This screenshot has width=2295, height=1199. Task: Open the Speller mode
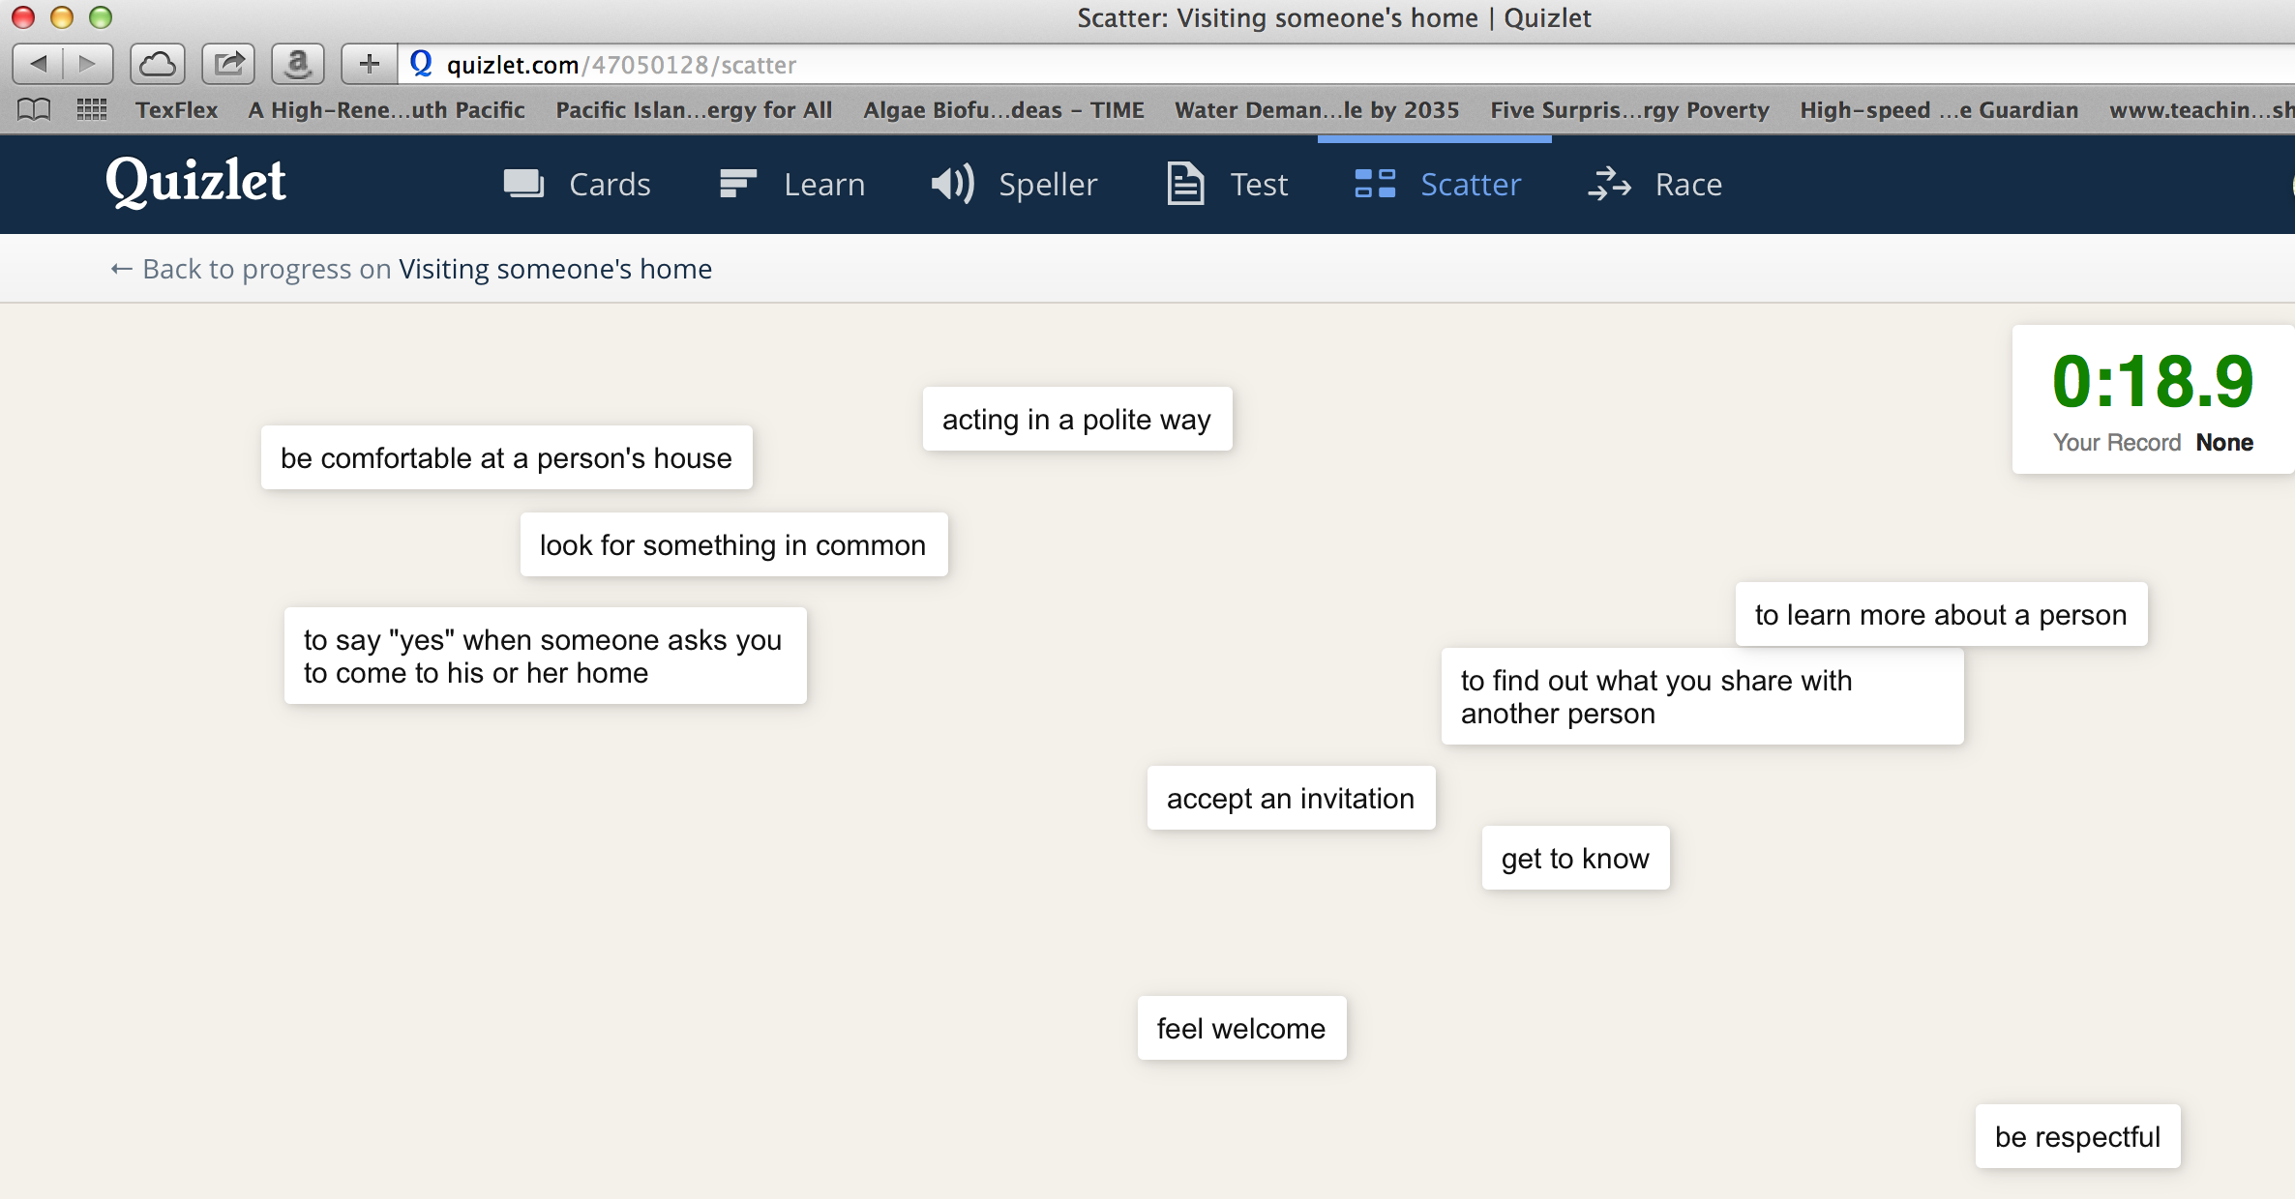click(1014, 184)
